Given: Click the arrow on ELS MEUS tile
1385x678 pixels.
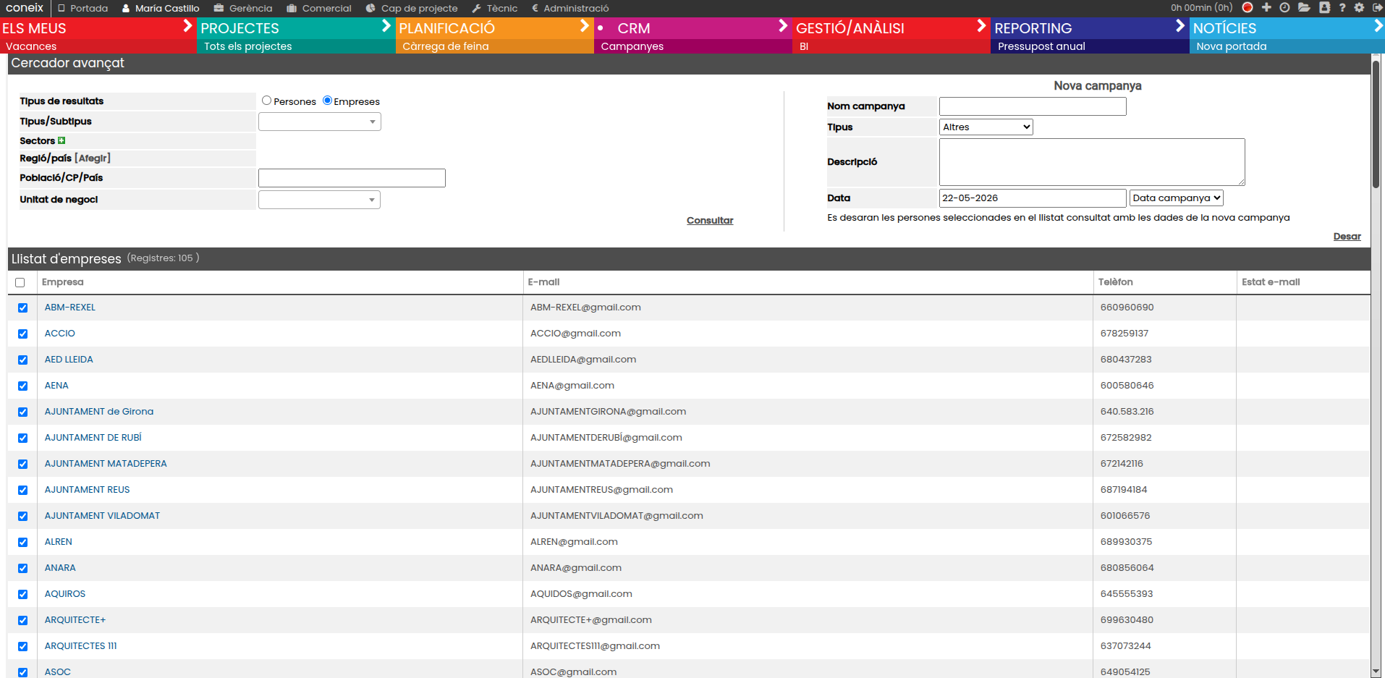Looking at the screenshot, I should pos(187,27).
